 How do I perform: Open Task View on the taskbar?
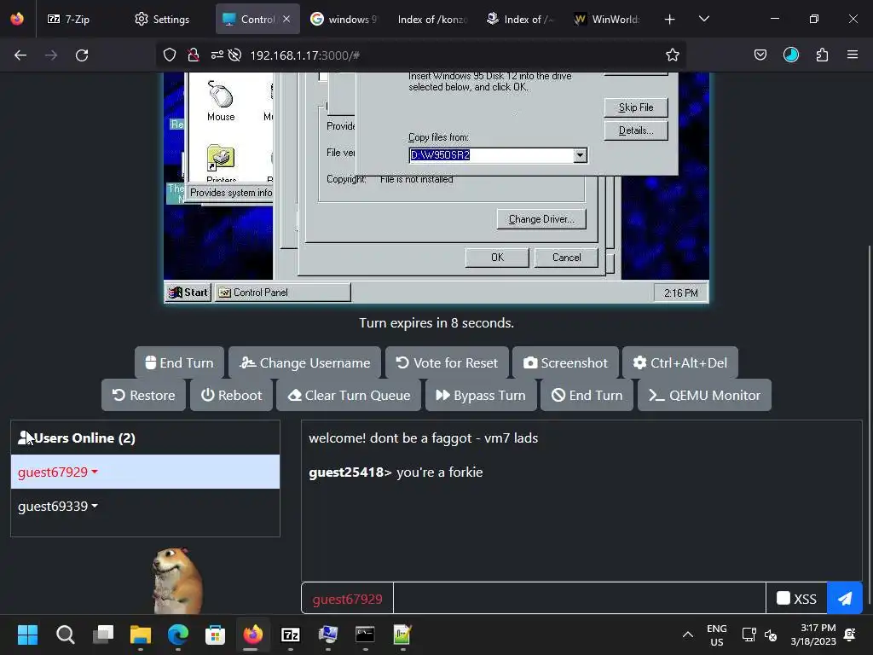(103, 635)
